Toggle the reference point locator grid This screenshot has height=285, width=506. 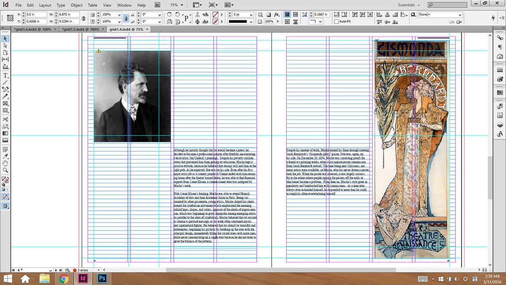(x=10, y=18)
